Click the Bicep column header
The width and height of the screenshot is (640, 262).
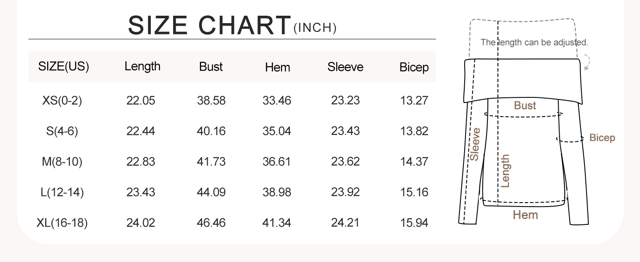click(x=414, y=67)
